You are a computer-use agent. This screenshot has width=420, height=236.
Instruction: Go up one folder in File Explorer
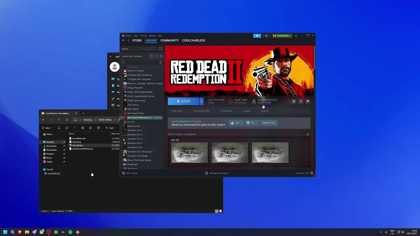[x=59, y=120]
